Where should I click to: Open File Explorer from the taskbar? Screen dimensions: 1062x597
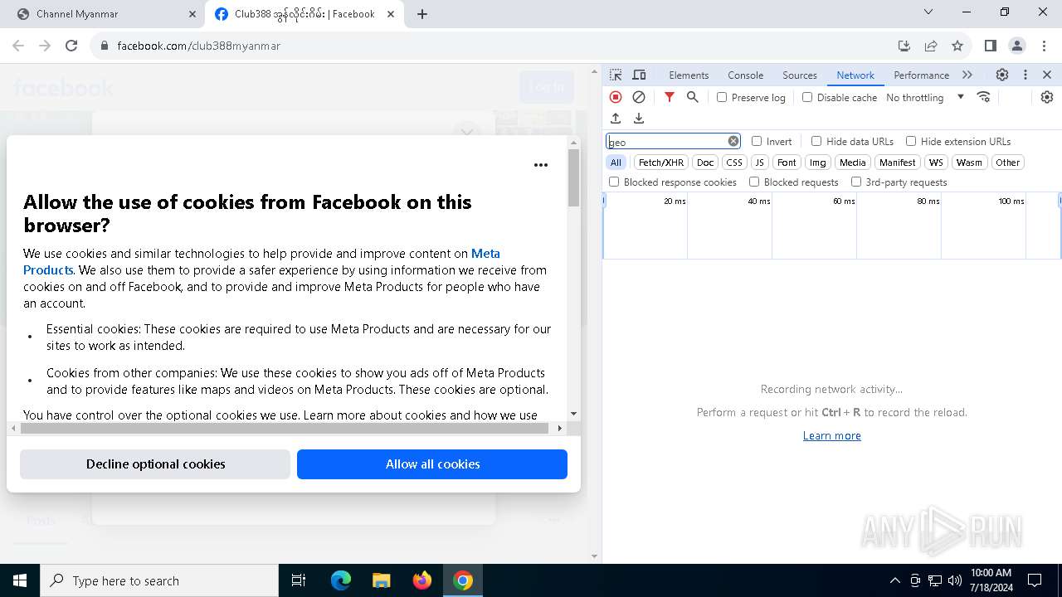381,580
